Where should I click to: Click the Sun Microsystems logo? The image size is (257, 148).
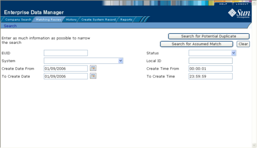pos(239,13)
